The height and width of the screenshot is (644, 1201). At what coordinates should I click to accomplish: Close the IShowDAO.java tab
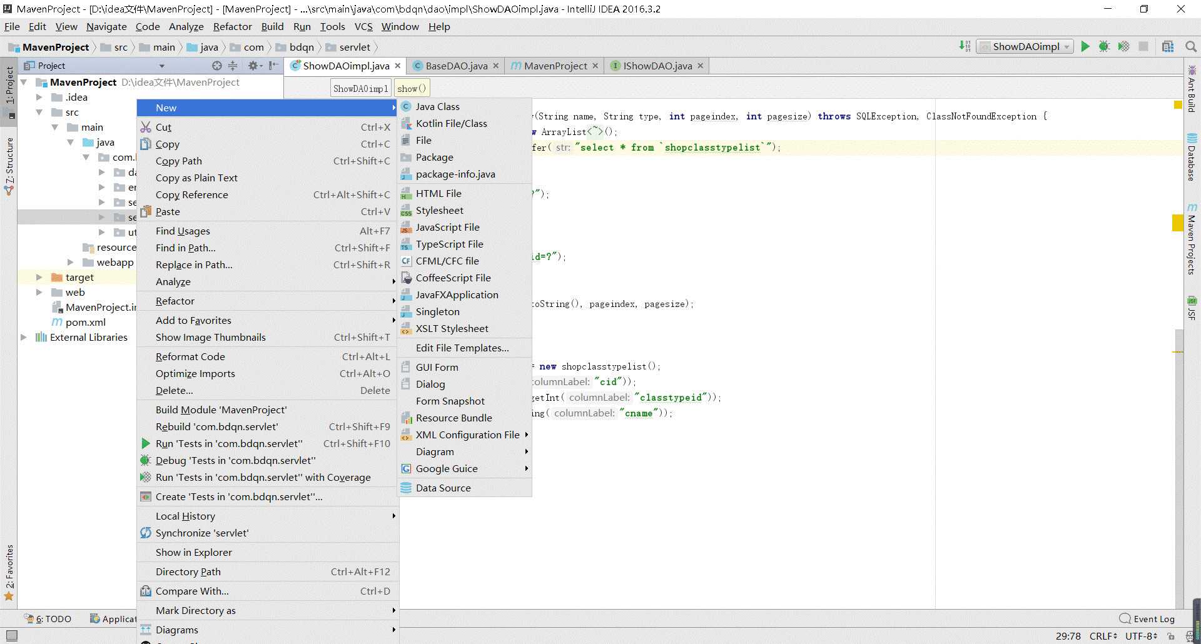[700, 66]
